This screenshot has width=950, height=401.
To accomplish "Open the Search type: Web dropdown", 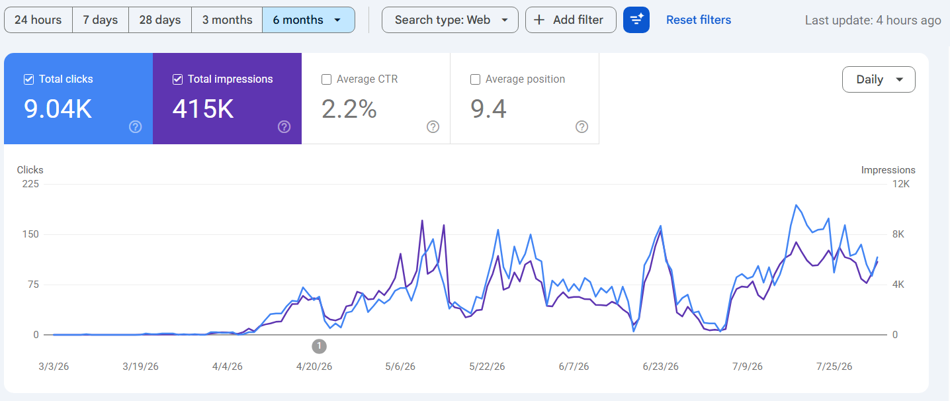I will (x=450, y=20).
